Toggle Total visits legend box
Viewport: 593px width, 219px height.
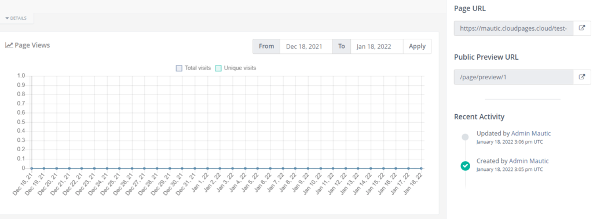pyautogui.click(x=180, y=68)
